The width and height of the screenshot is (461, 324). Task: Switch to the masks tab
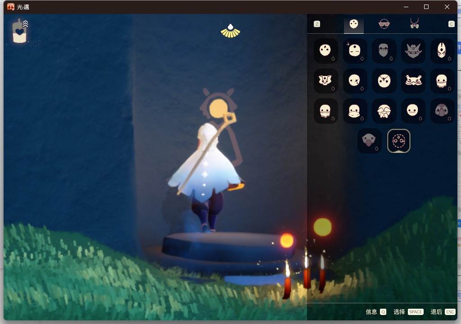coord(354,24)
